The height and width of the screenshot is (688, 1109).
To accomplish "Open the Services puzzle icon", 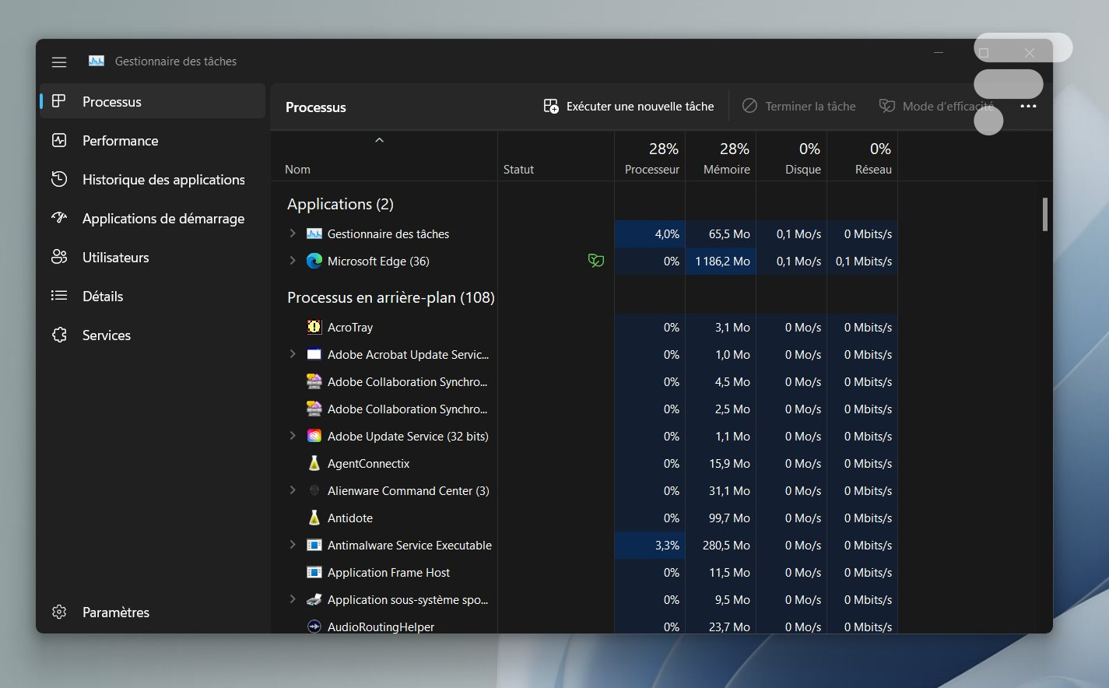I will 59,335.
